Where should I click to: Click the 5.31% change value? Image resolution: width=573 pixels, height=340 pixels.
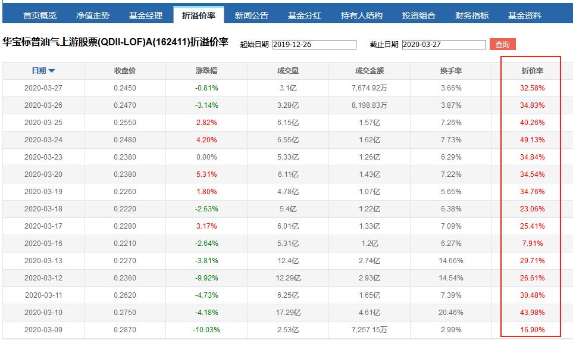(x=206, y=174)
